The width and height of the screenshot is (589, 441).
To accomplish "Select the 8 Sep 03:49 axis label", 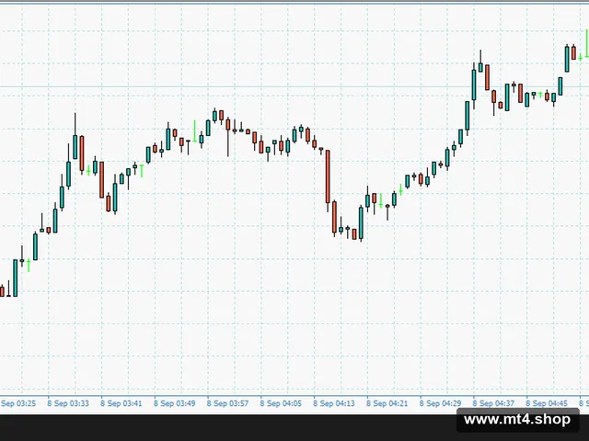I will pyautogui.click(x=174, y=403).
